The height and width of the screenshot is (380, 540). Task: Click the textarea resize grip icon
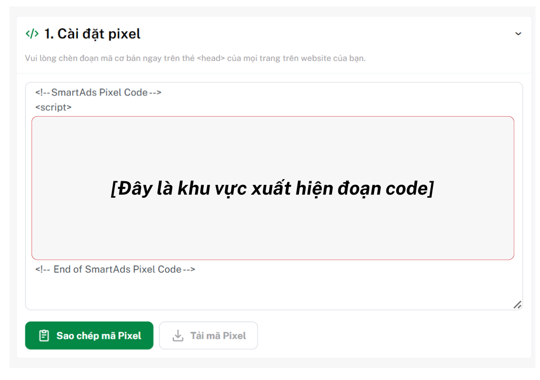(x=517, y=305)
